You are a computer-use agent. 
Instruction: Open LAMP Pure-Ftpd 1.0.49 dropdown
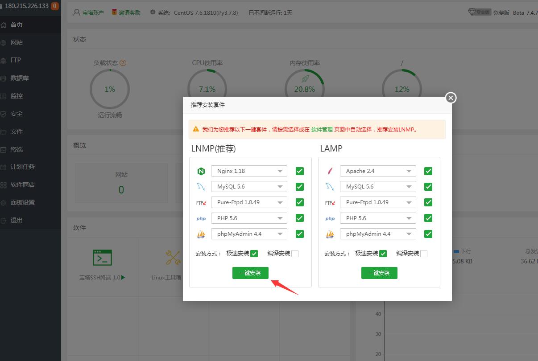click(x=378, y=202)
